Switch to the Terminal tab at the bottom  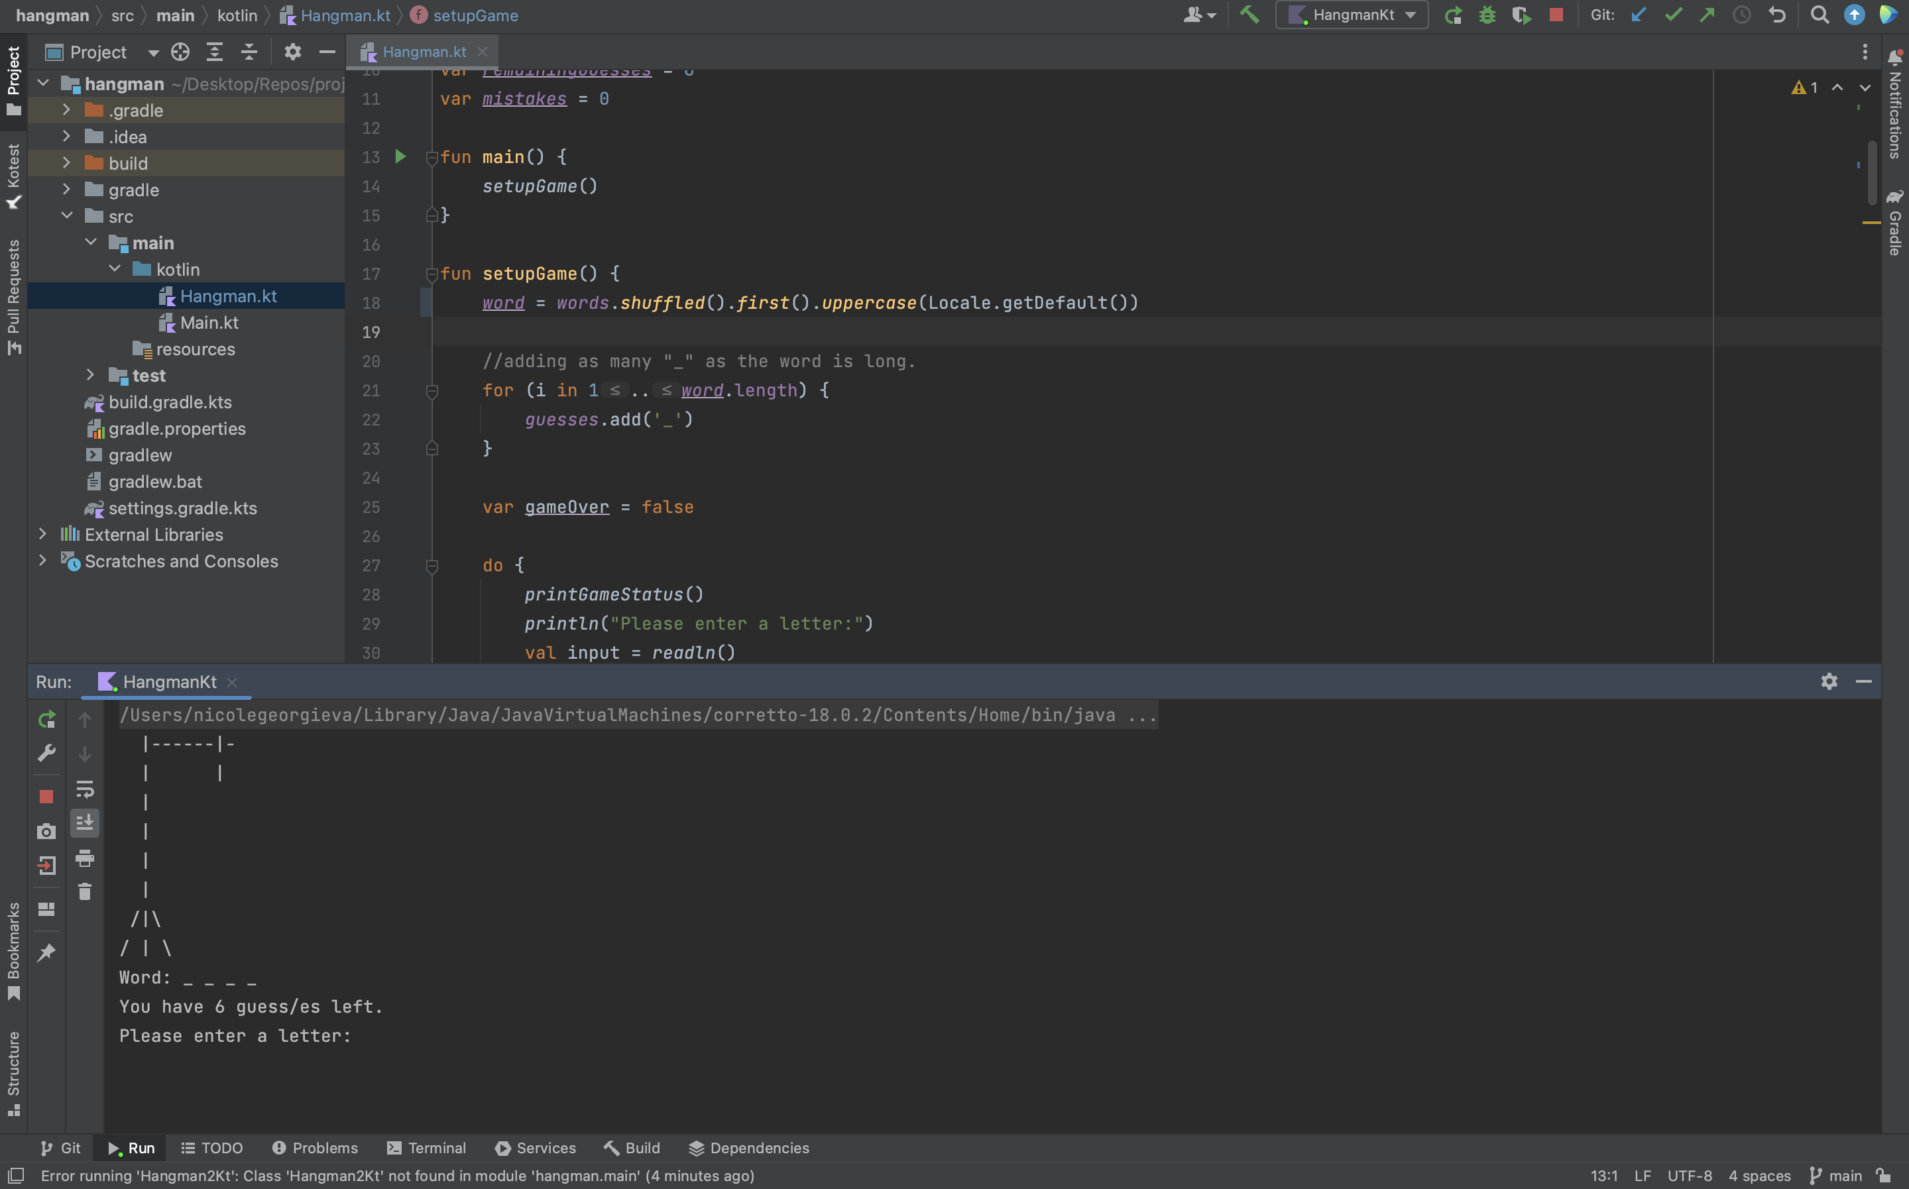426,1148
